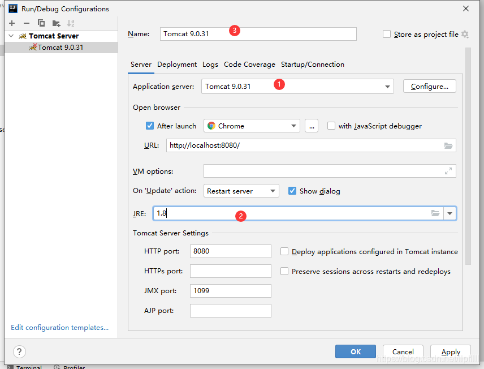Browse folder icon in the JRE field
Screen dimensions: 484x369
[435, 213]
